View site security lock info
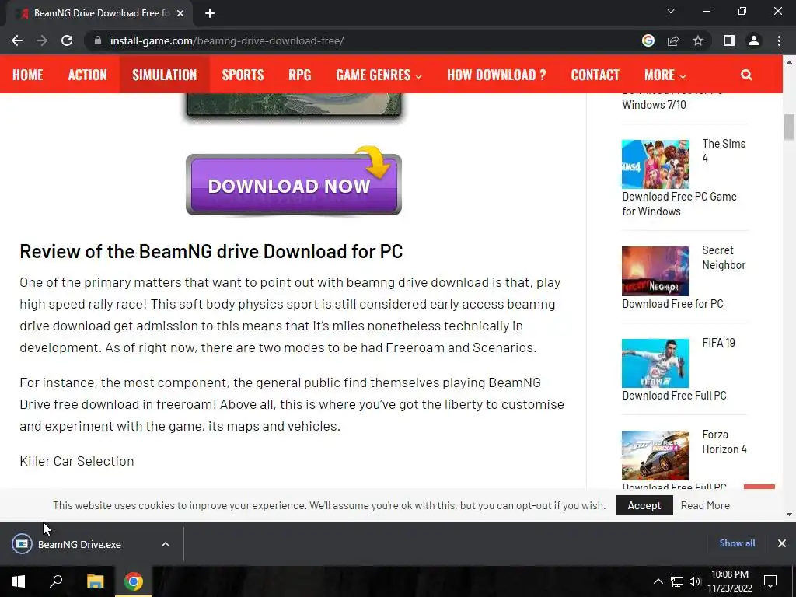 (x=98, y=40)
